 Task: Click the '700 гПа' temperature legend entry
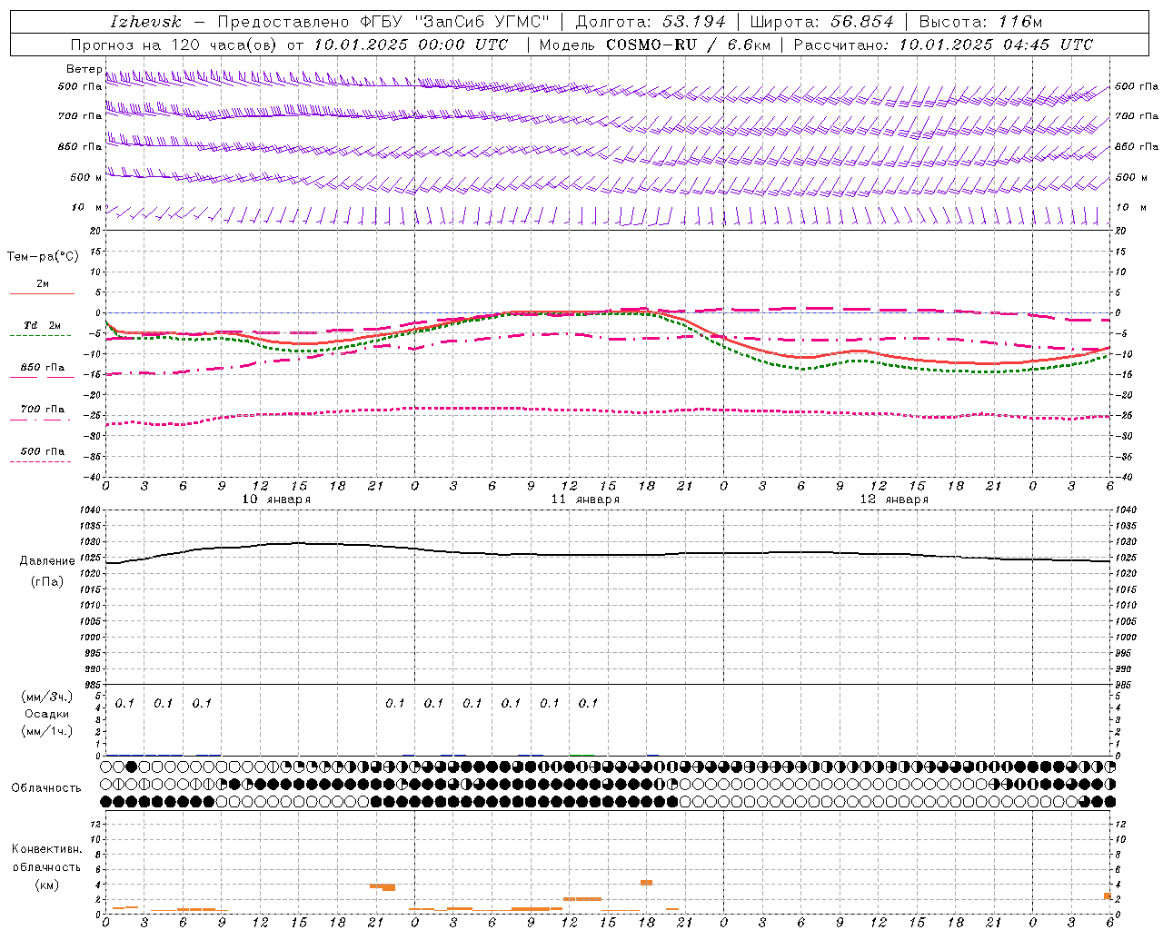click(x=43, y=410)
